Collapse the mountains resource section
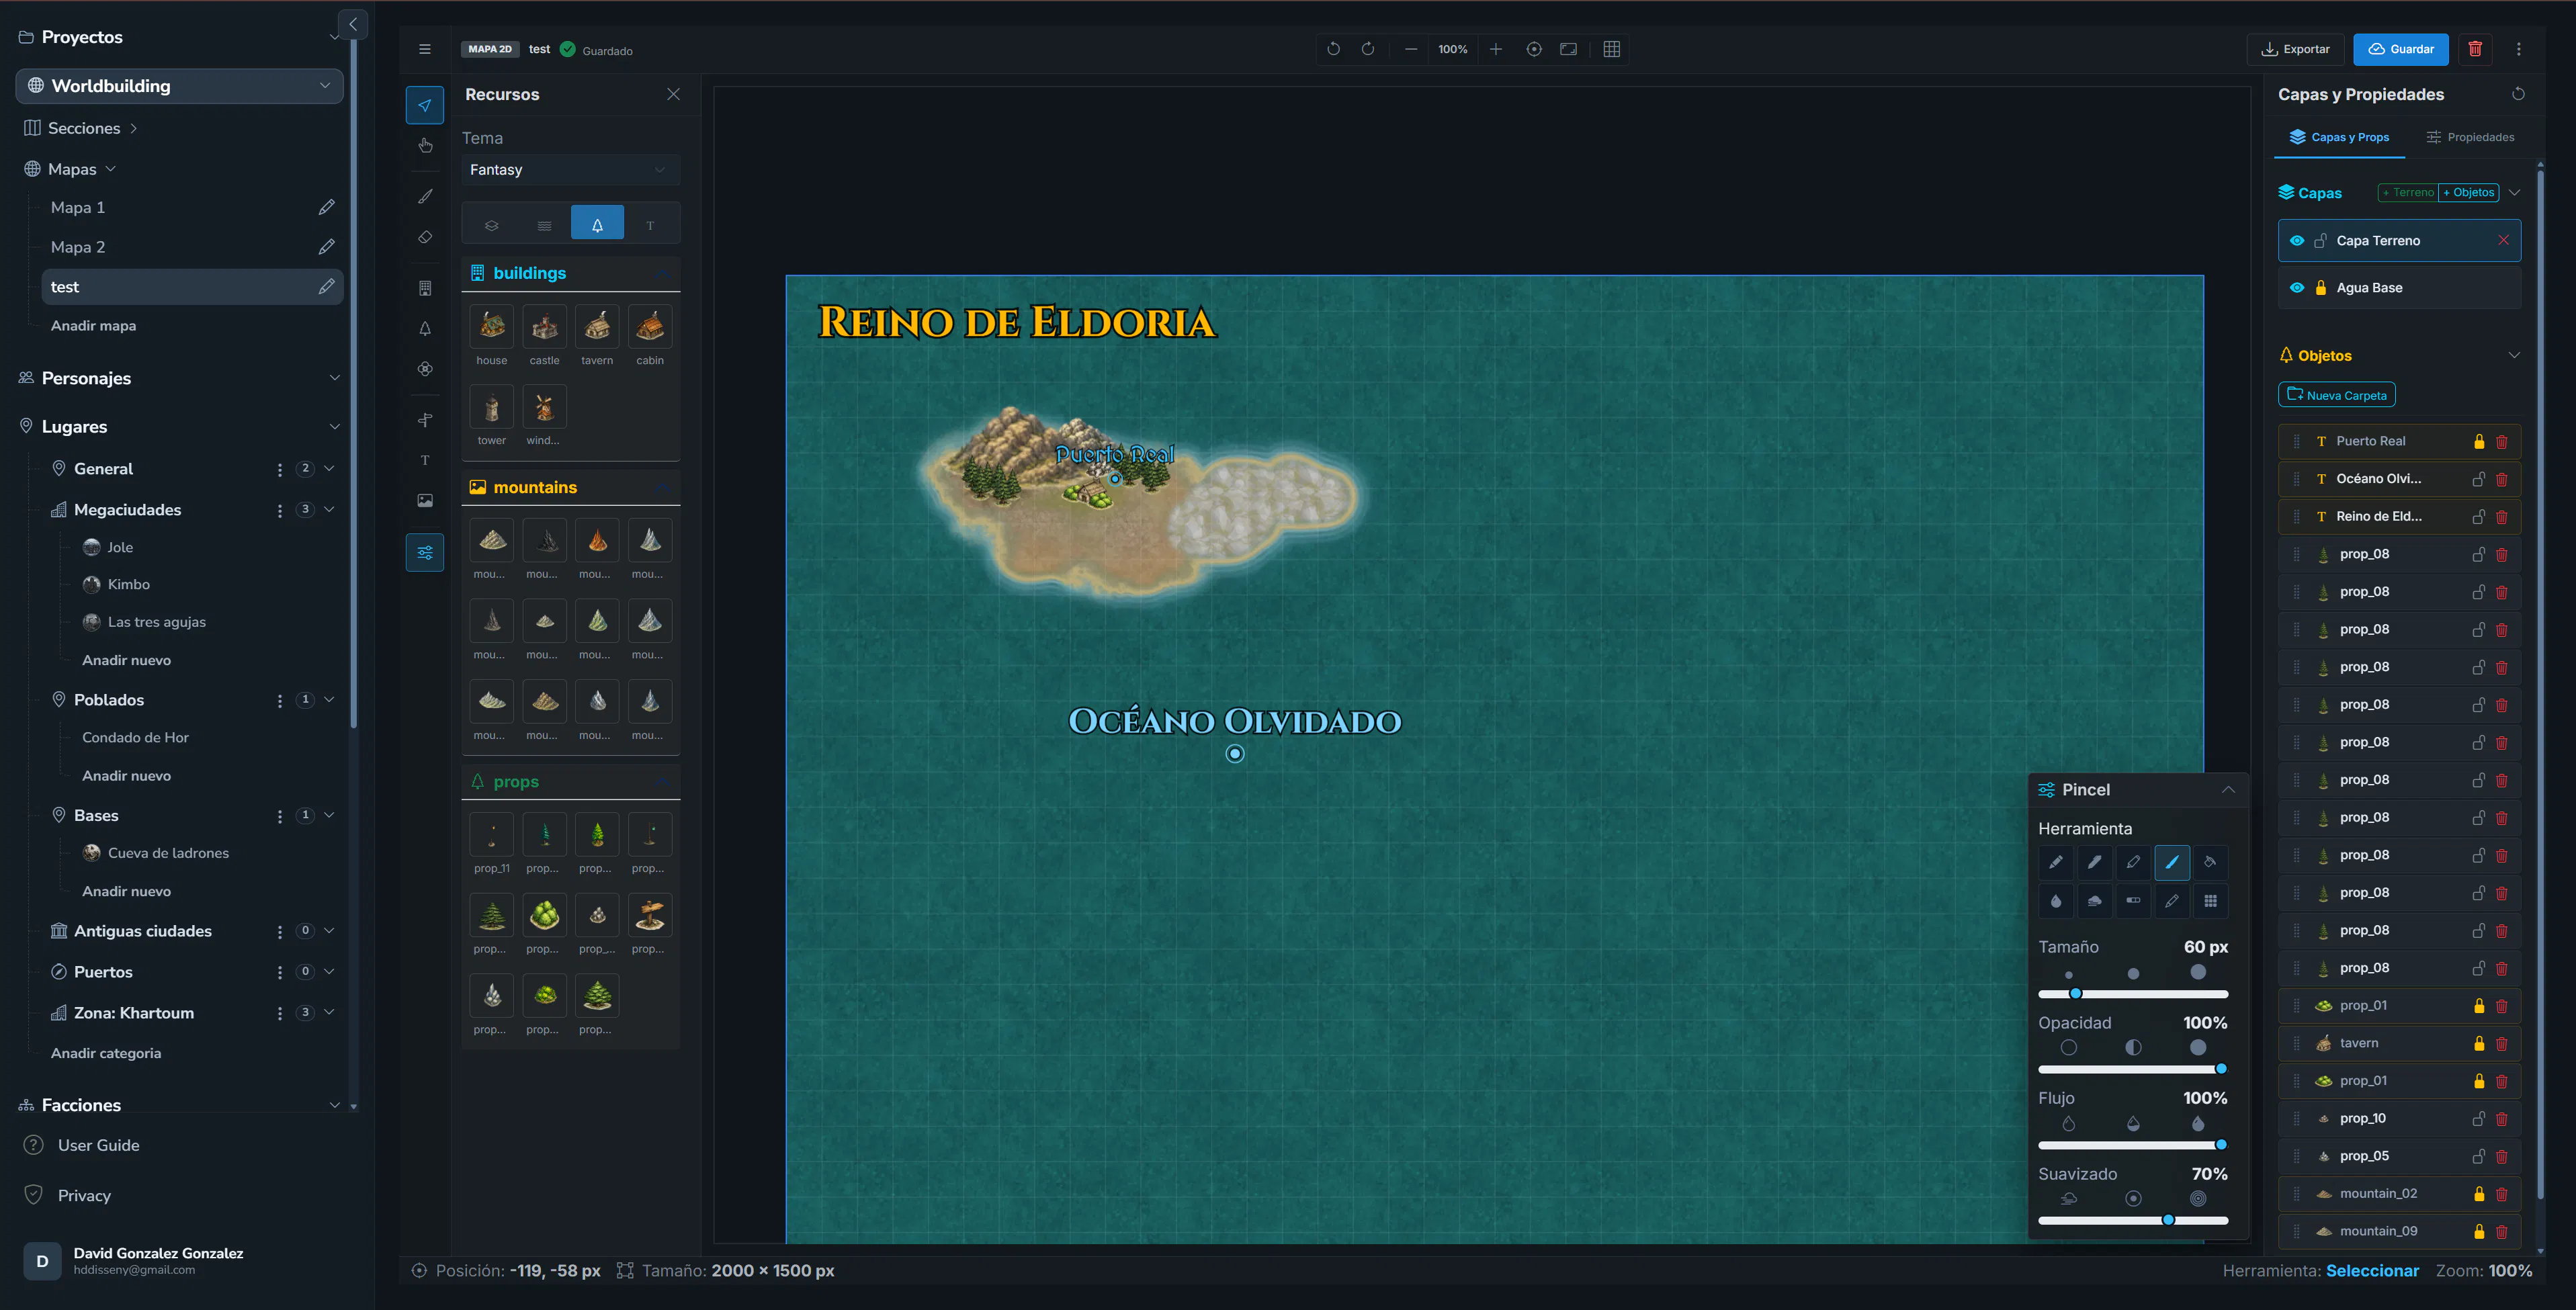Viewport: 2576px width, 1310px height. [664, 487]
